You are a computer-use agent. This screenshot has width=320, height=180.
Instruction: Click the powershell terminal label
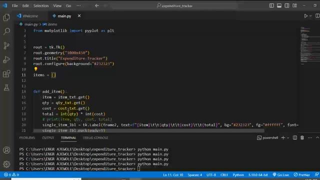pyautogui.click(x=267, y=138)
